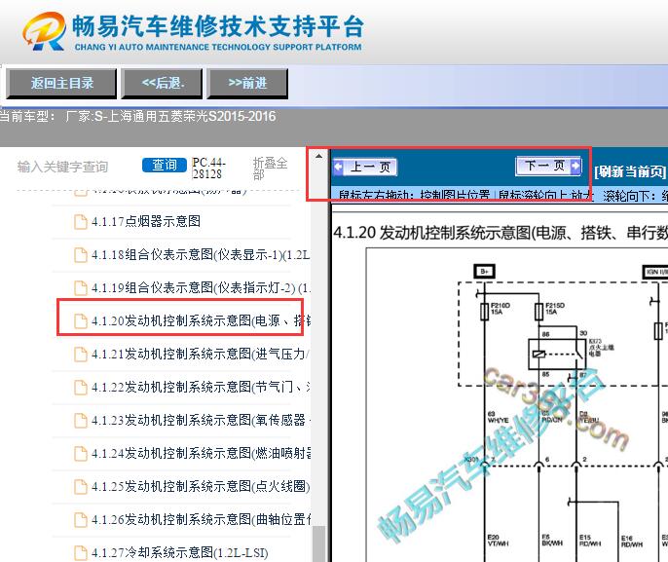
Task: Click the document icon beside 4.1.26
Action: click(x=81, y=520)
